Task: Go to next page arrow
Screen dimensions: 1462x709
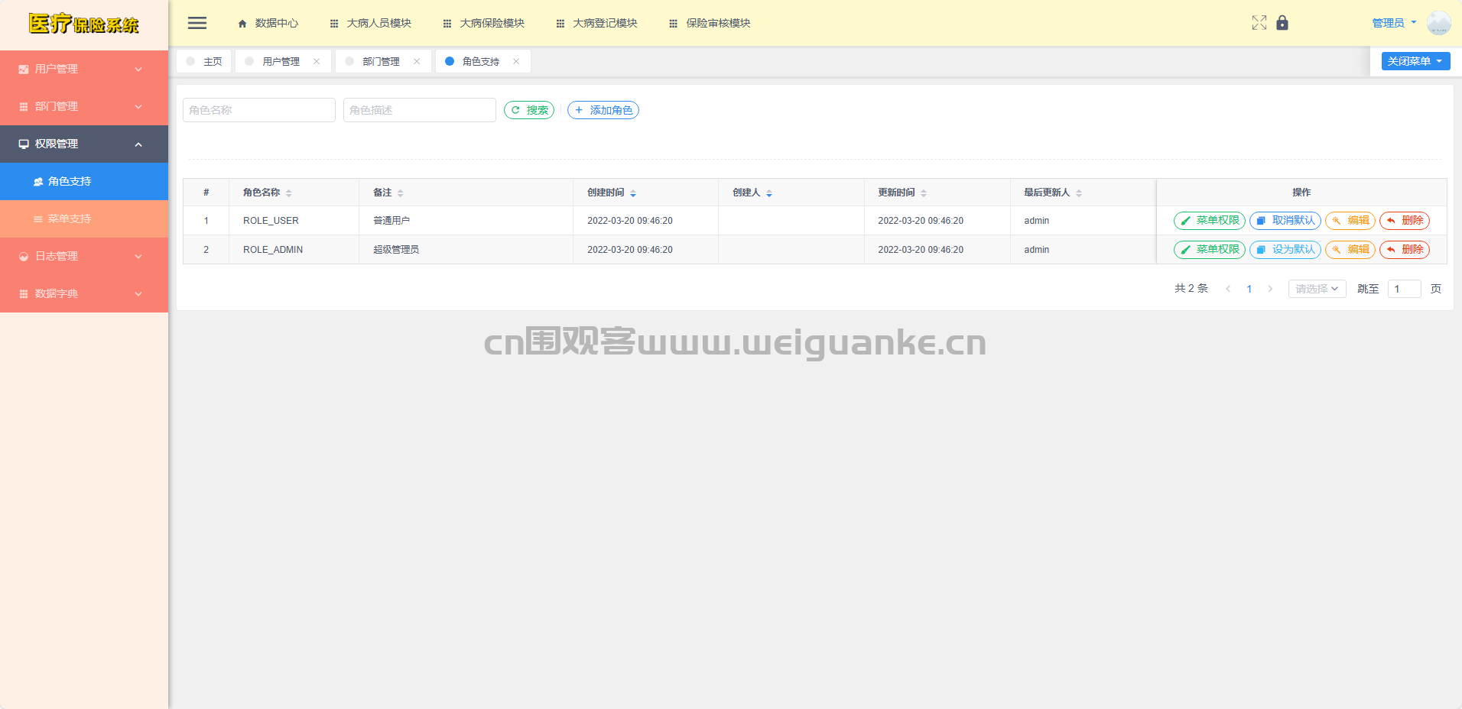Action: 1270,289
